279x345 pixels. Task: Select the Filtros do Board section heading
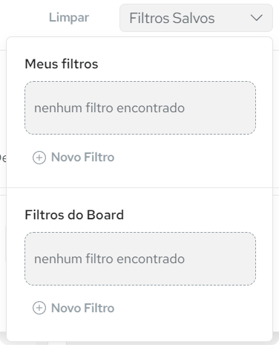pos(74,215)
